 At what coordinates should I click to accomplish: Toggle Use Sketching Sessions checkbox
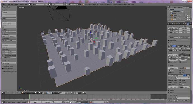pyautogui.click(x=3, y=55)
